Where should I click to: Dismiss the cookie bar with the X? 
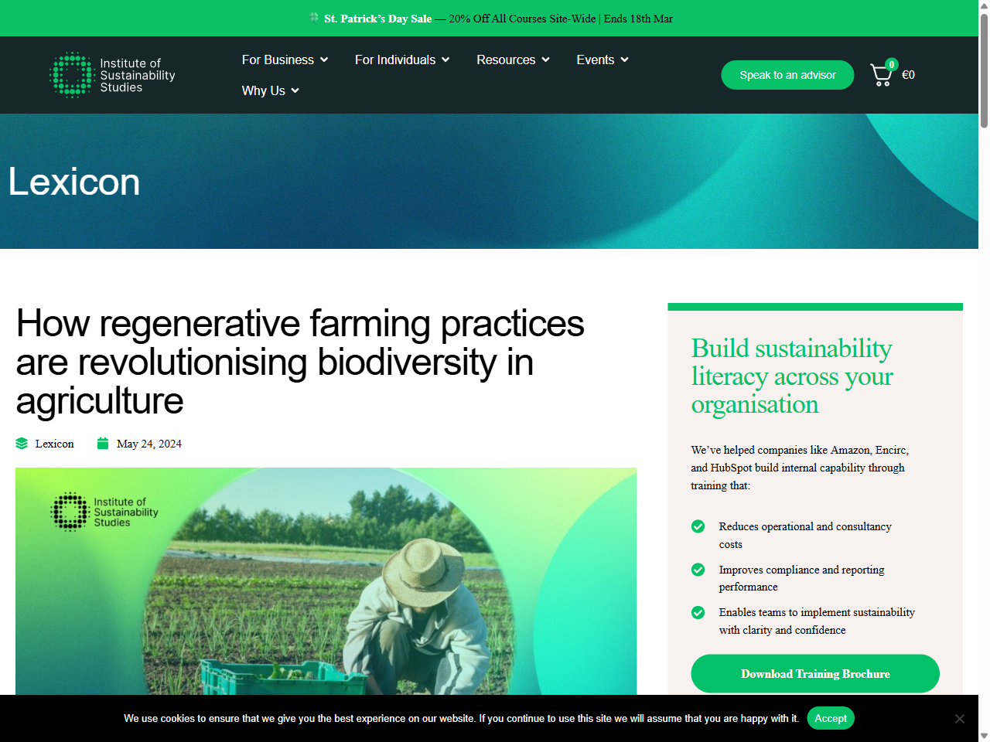click(961, 718)
